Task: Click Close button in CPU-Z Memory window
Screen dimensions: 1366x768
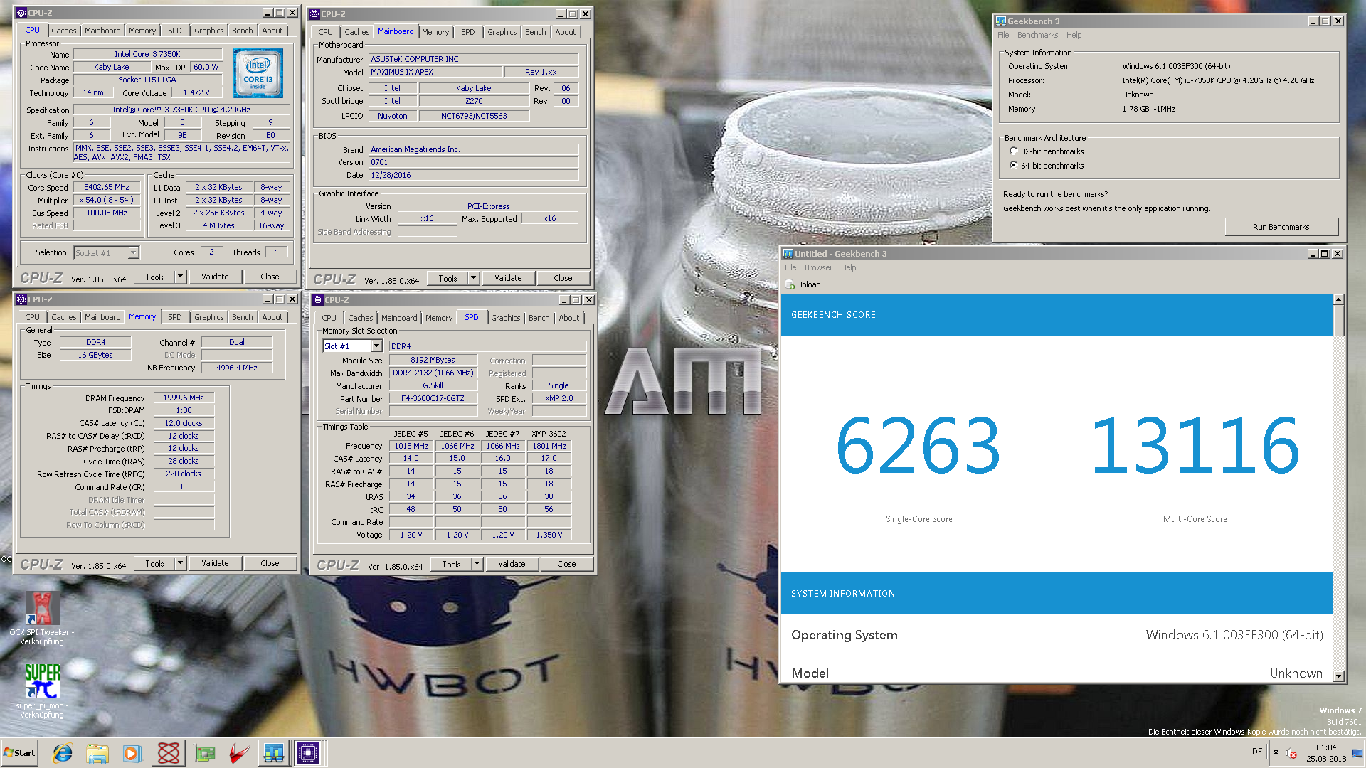Action: pos(270,563)
